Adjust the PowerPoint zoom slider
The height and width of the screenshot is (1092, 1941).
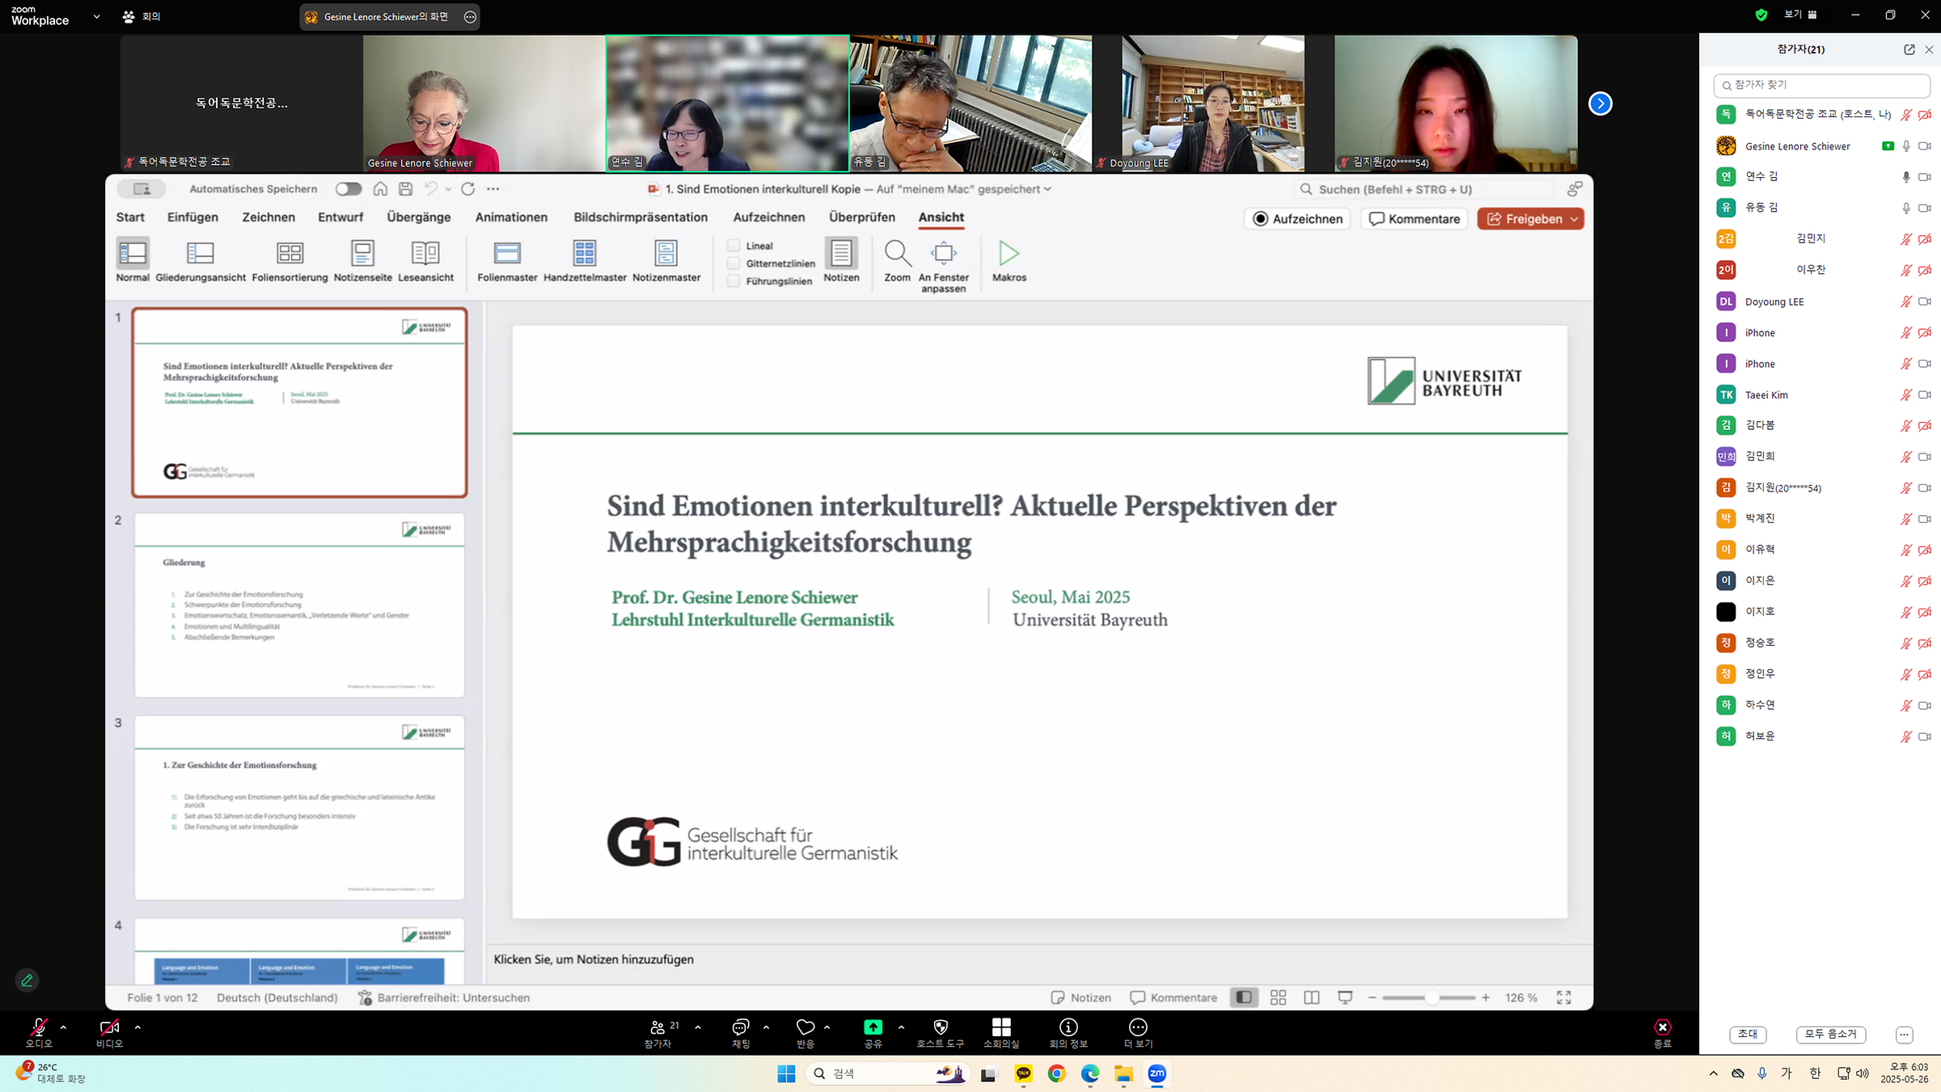(1431, 997)
